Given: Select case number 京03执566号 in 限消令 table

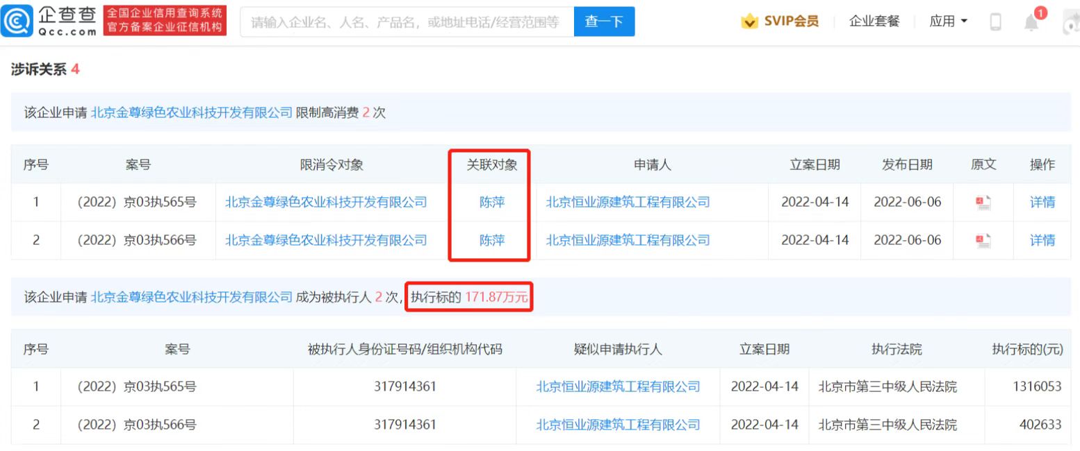Looking at the screenshot, I should pyautogui.click(x=137, y=240).
